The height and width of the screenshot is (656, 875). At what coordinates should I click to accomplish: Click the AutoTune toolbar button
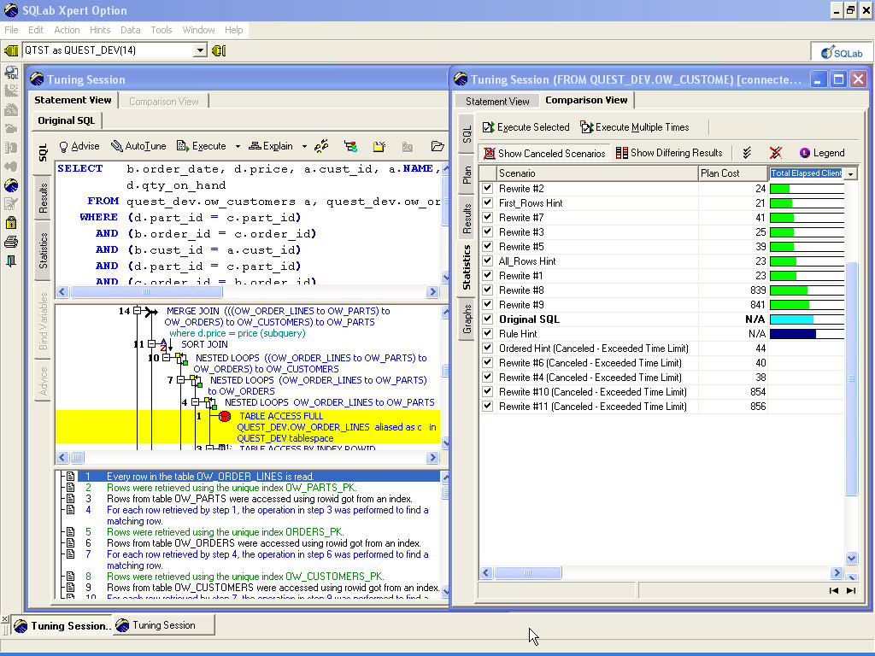[x=138, y=146]
